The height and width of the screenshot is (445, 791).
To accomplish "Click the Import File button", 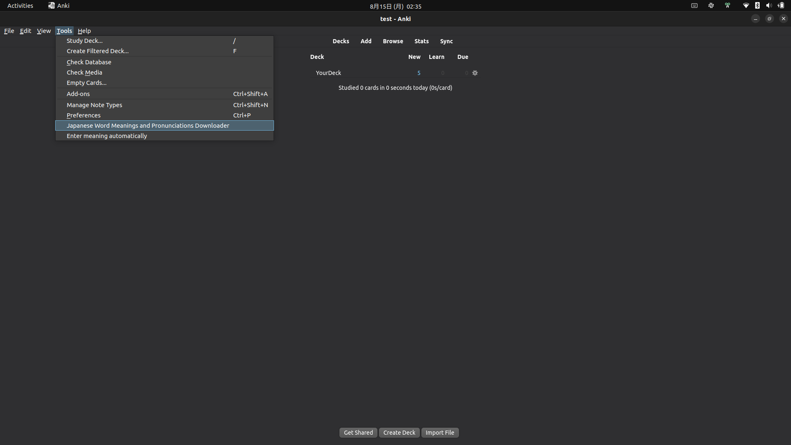I will tap(440, 433).
